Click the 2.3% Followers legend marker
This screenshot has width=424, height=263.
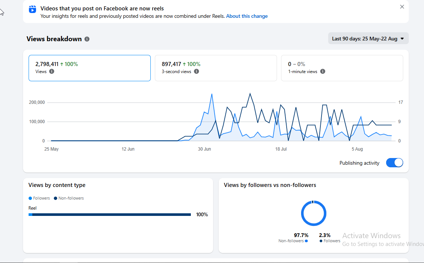point(321,241)
